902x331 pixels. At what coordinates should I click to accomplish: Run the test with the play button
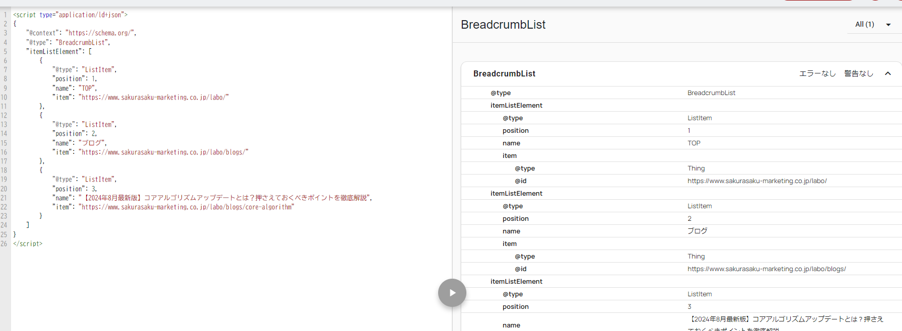452,293
